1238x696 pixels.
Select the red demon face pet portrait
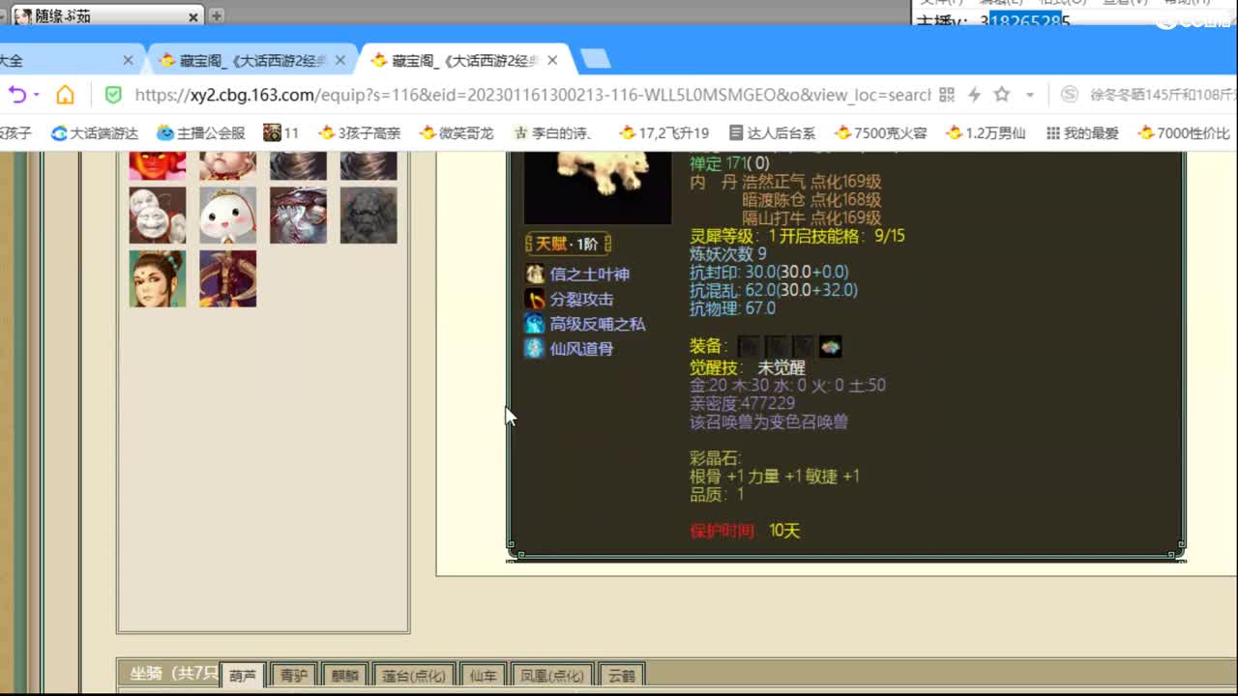158,165
